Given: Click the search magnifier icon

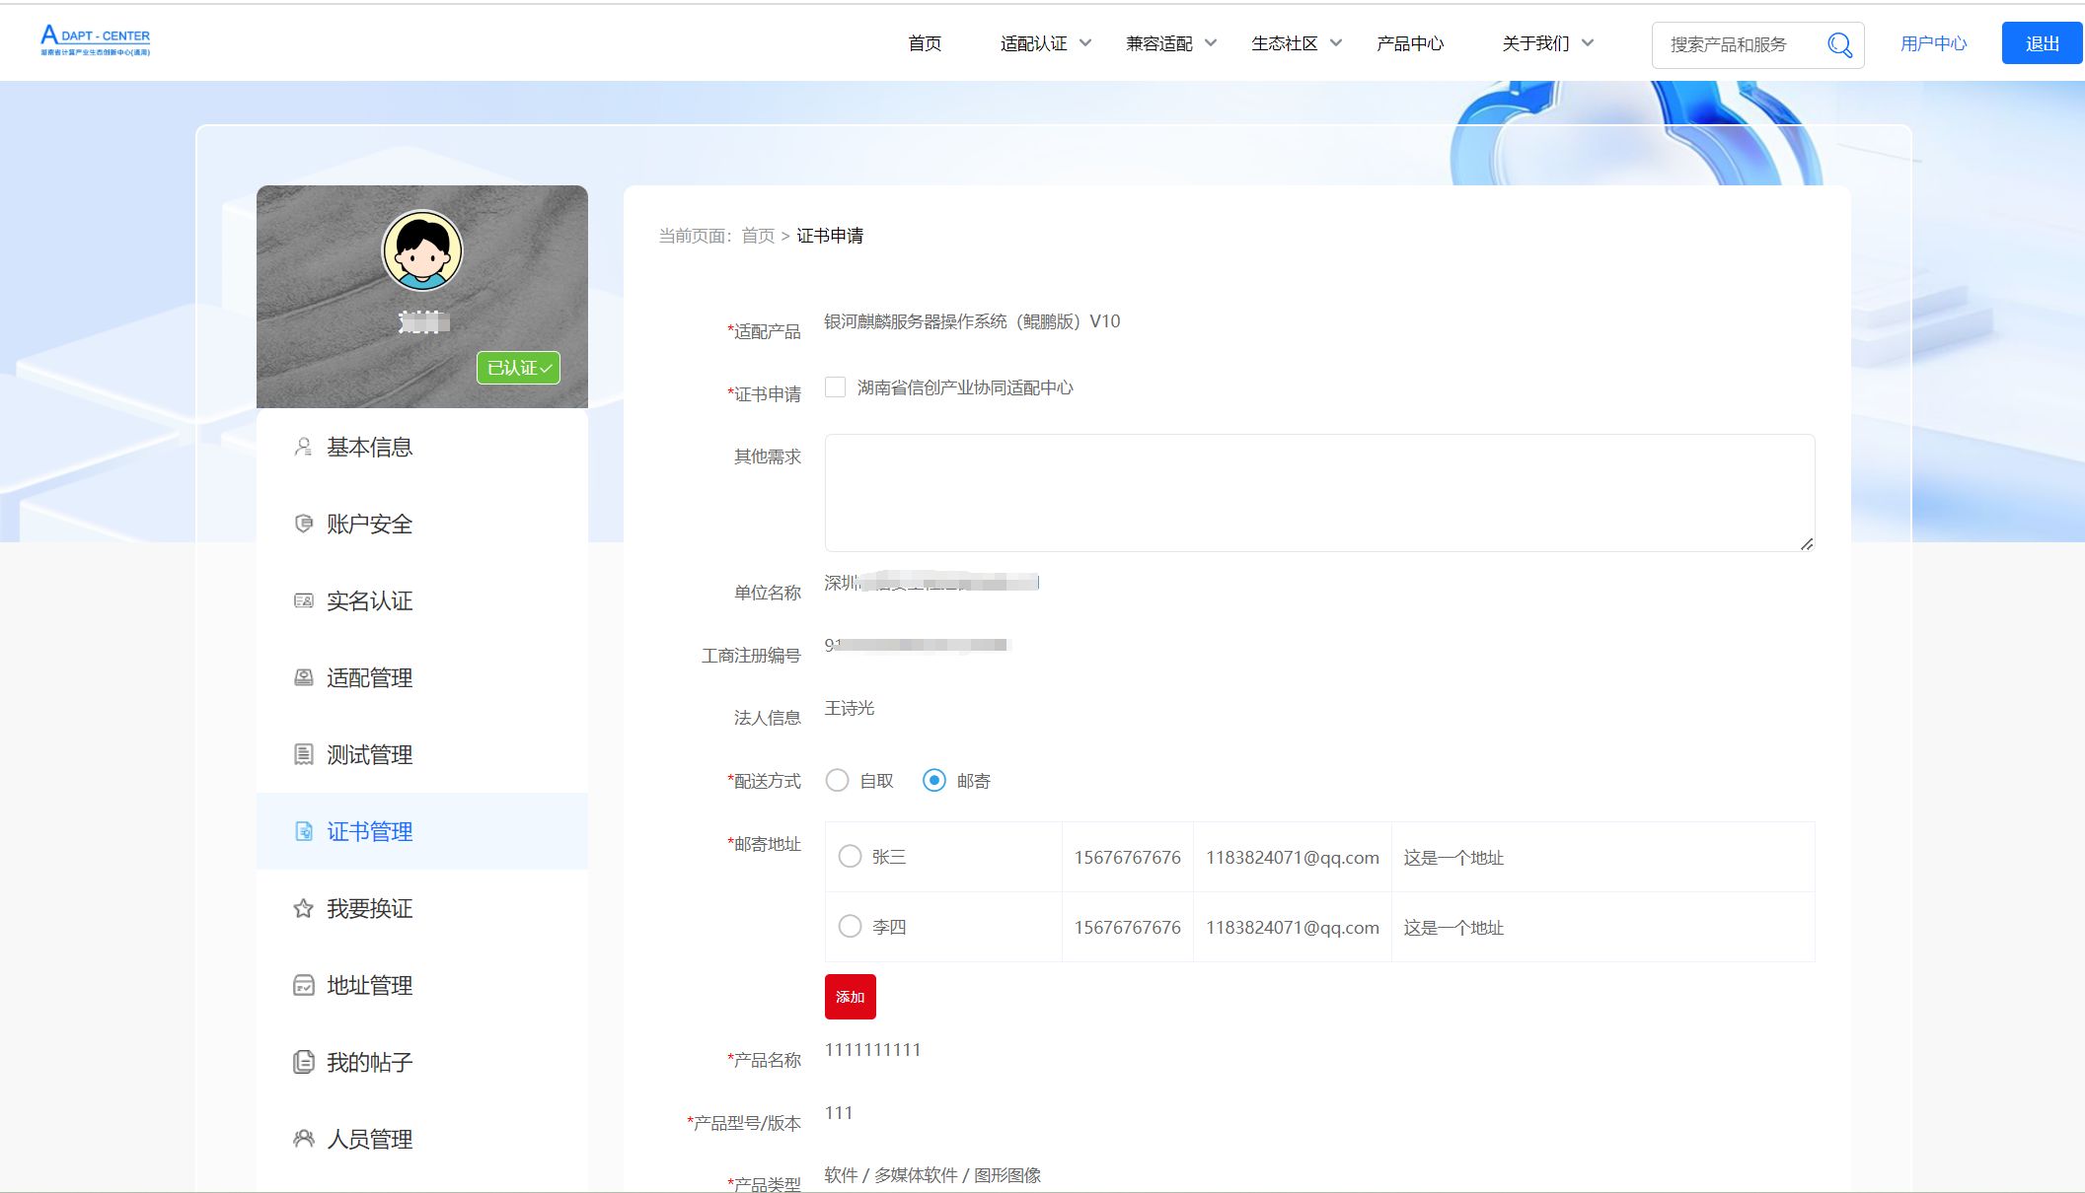Looking at the screenshot, I should 1839,44.
